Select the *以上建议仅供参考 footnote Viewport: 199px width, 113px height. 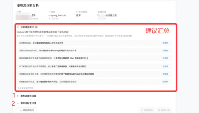pos(25,88)
